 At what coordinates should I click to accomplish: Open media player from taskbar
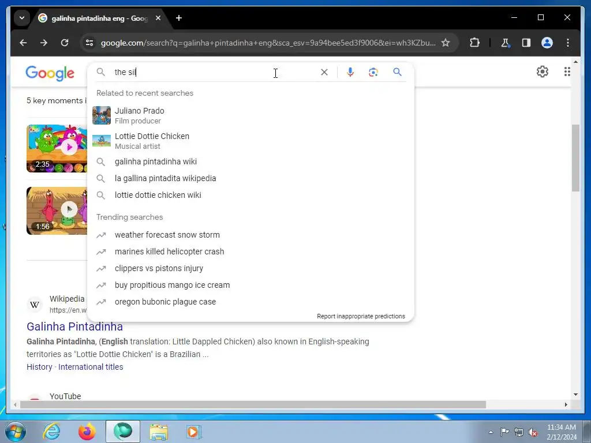coord(194,431)
